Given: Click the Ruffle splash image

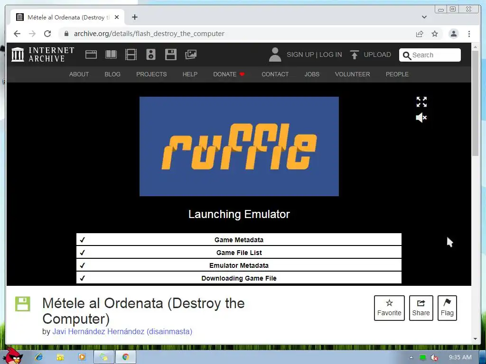Looking at the screenshot, I should coord(239,146).
